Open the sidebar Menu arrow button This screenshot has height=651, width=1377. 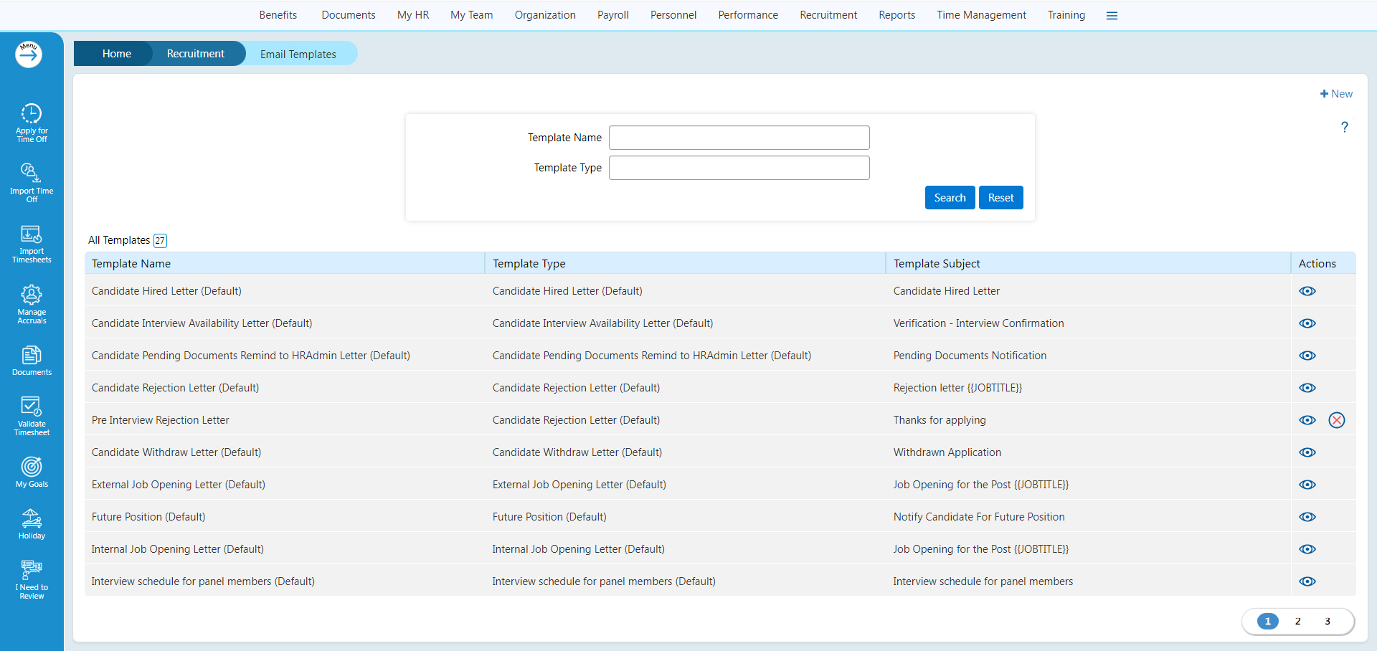(29, 54)
